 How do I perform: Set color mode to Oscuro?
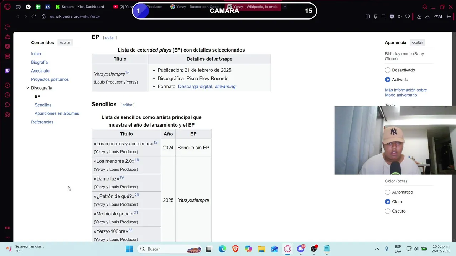pos(388,211)
